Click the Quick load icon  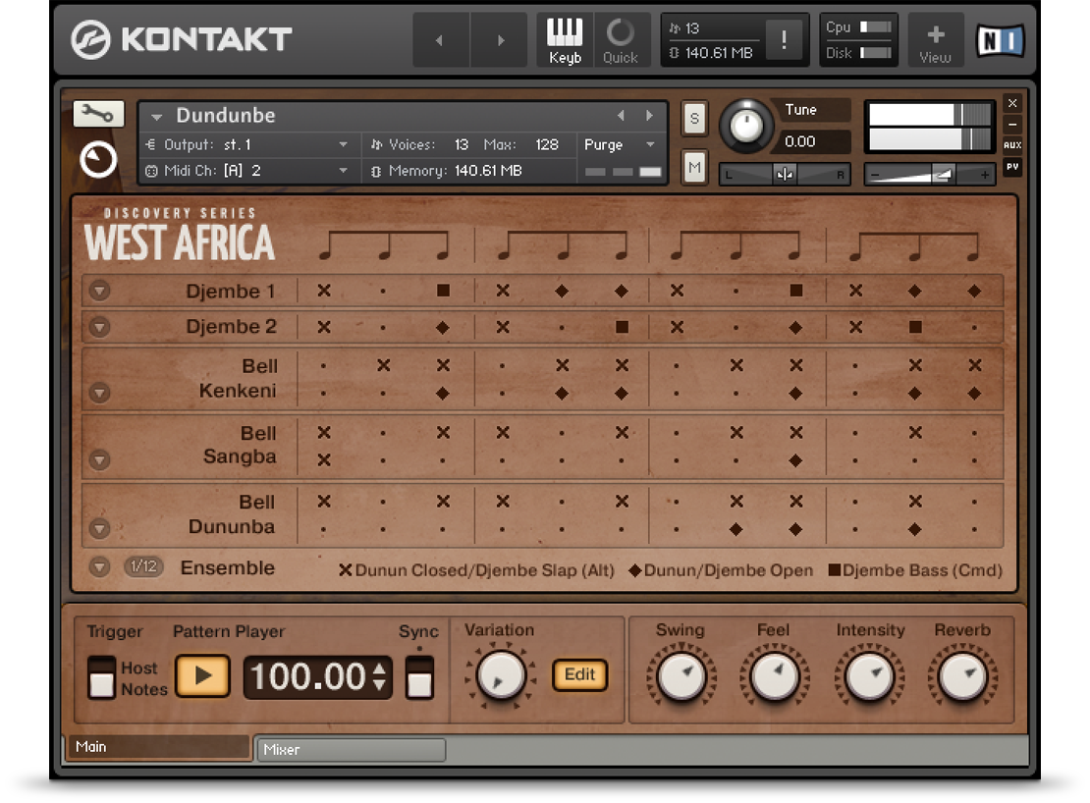[x=620, y=40]
